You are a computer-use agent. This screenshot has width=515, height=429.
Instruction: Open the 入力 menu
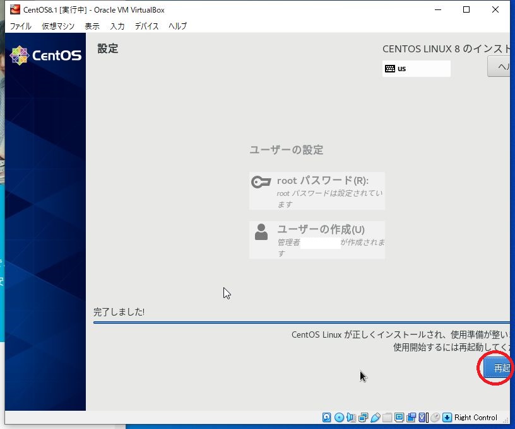point(117,26)
